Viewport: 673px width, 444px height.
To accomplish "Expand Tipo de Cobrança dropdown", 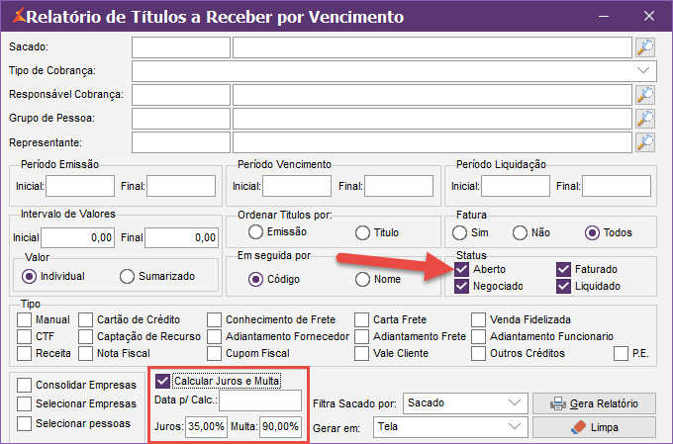I will [x=643, y=71].
